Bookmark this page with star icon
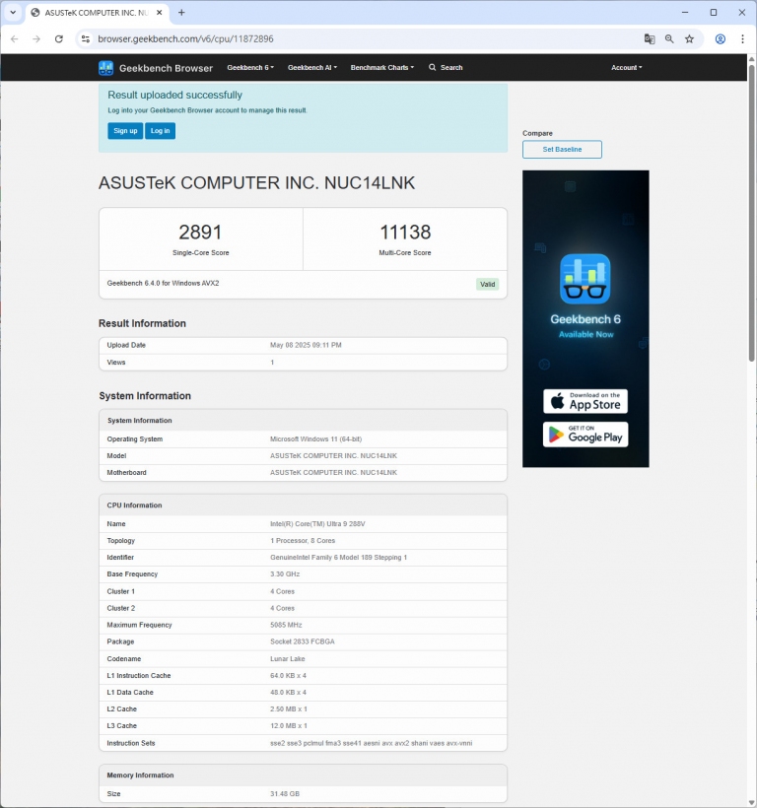757x808 pixels. coord(690,39)
